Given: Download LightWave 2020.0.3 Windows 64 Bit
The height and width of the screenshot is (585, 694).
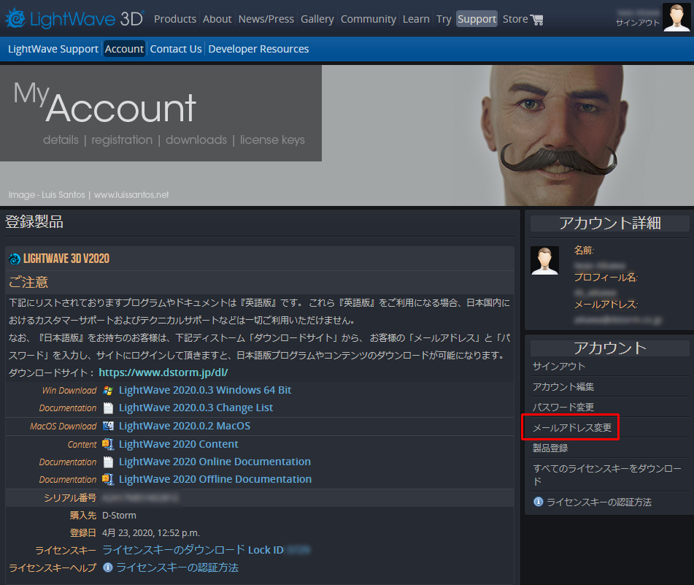Looking at the screenshot, I should click(205, 390).
